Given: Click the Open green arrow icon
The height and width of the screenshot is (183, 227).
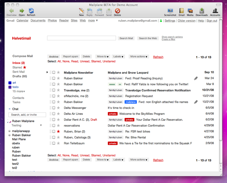Looking at the screenshot, I should [x=22, y=11].
